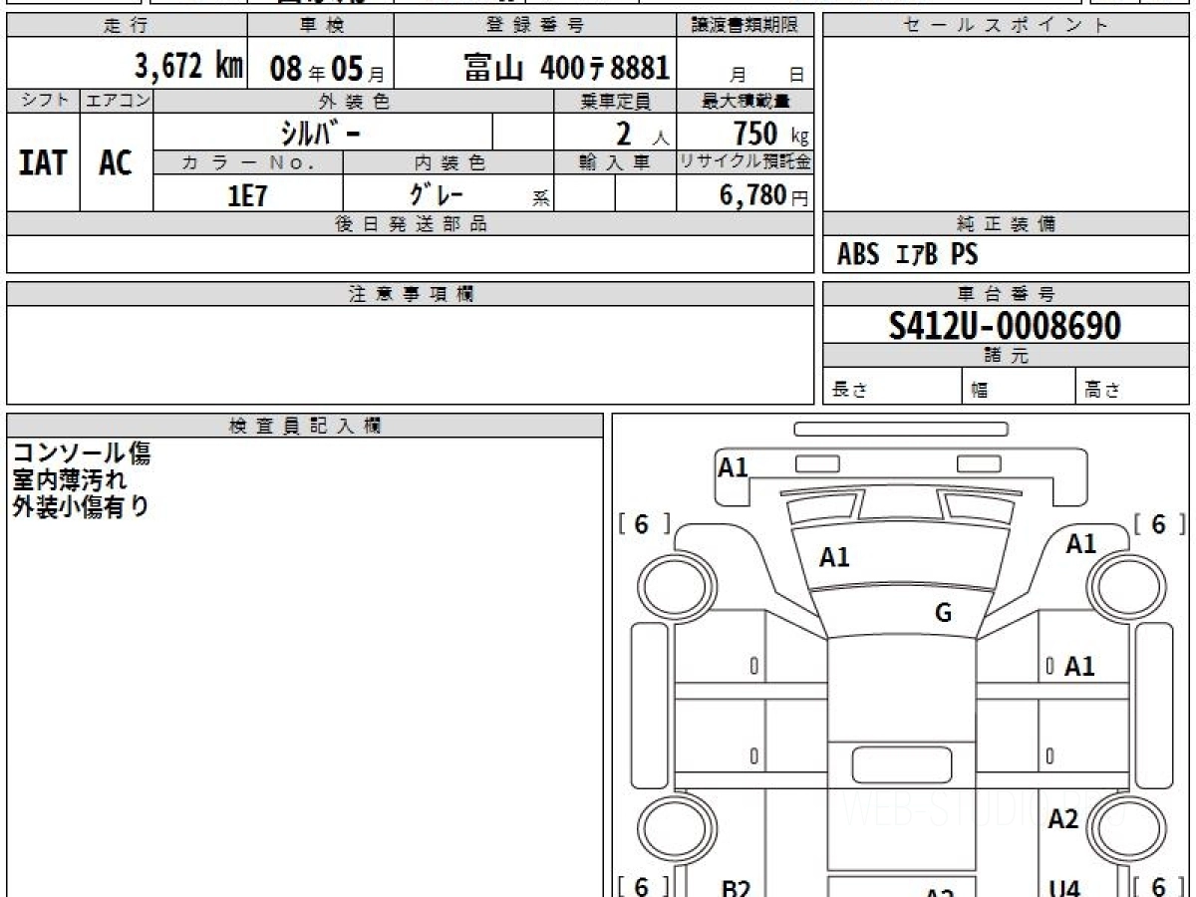Click the A2 damage mark on the diagram
This screenshot has height=897, width=1196.
click(x=1064, y=819)
